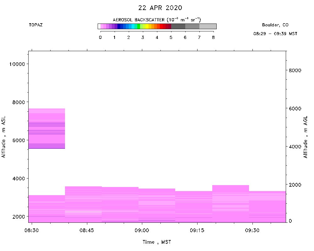
Task: Click the time tick label '09:15'
Action: point(197,230)
